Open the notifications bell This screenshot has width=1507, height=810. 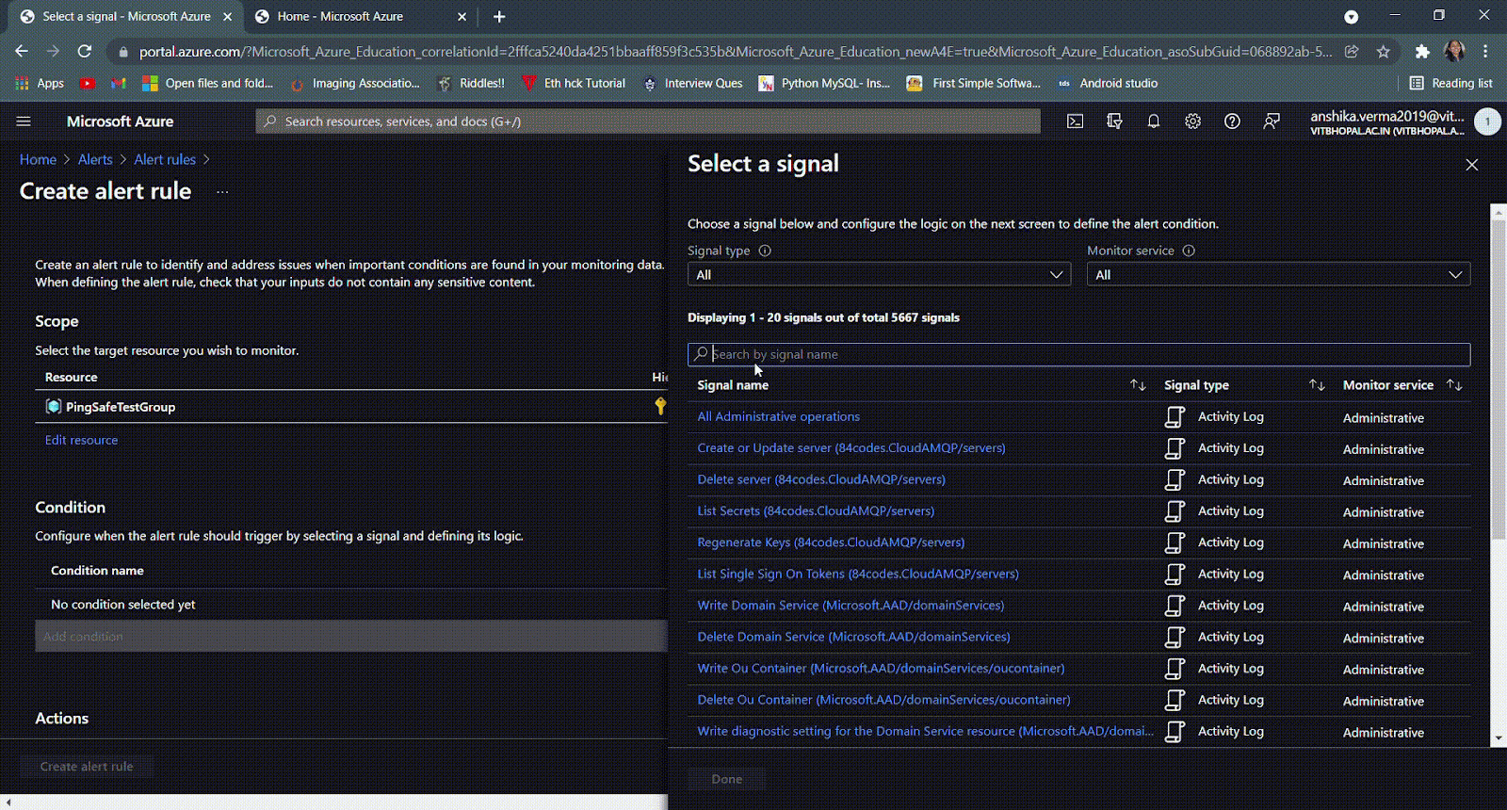click(1154, 121)
